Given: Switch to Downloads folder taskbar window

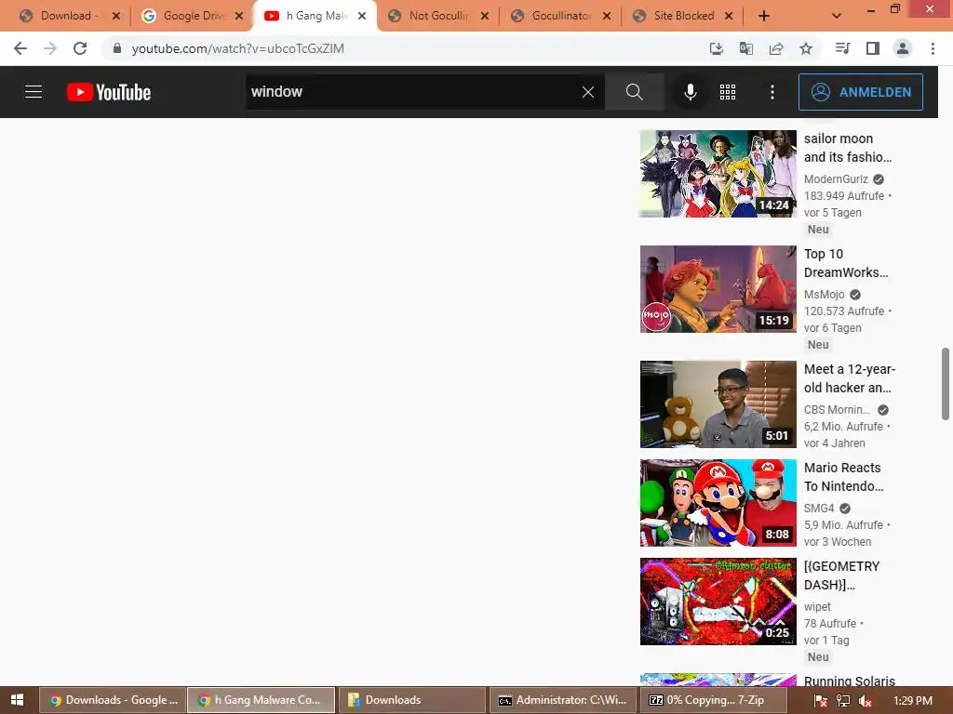Looking at the screenshot, I should [411, 700].
